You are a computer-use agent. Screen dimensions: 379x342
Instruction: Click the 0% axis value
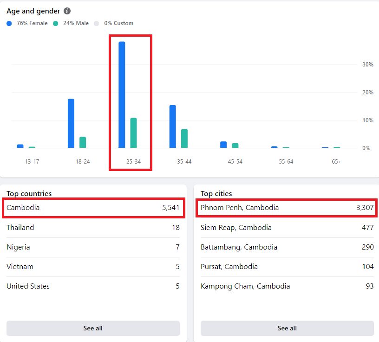pyautogui.click(x=366, y=148)
